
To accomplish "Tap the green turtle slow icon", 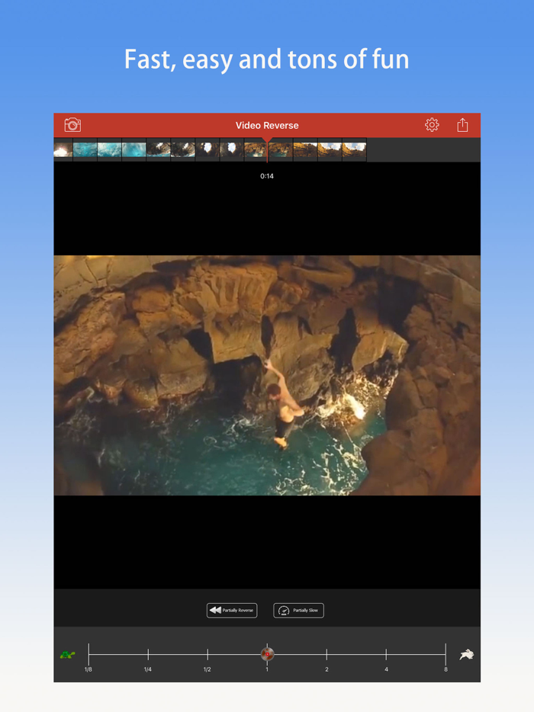I will coord(68,654).
